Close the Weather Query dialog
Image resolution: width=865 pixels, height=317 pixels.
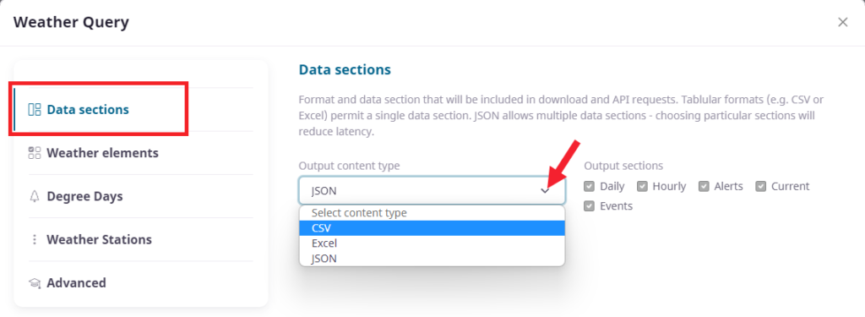842,22
